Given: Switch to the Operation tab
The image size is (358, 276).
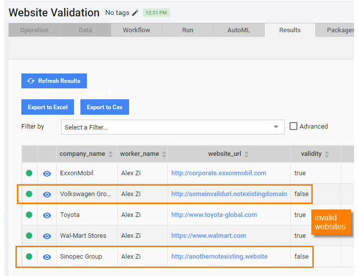Looking at the screenshot, I should 34,30.
